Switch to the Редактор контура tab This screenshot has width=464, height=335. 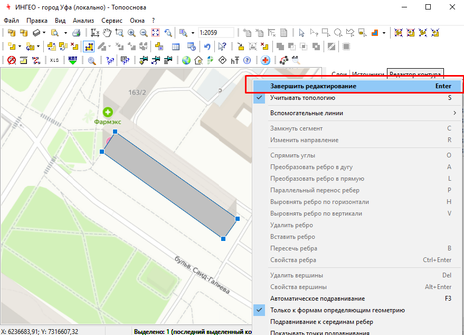pyautogui.click(x=415, y=74)
